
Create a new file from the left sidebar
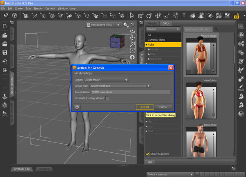coord(5,26)
